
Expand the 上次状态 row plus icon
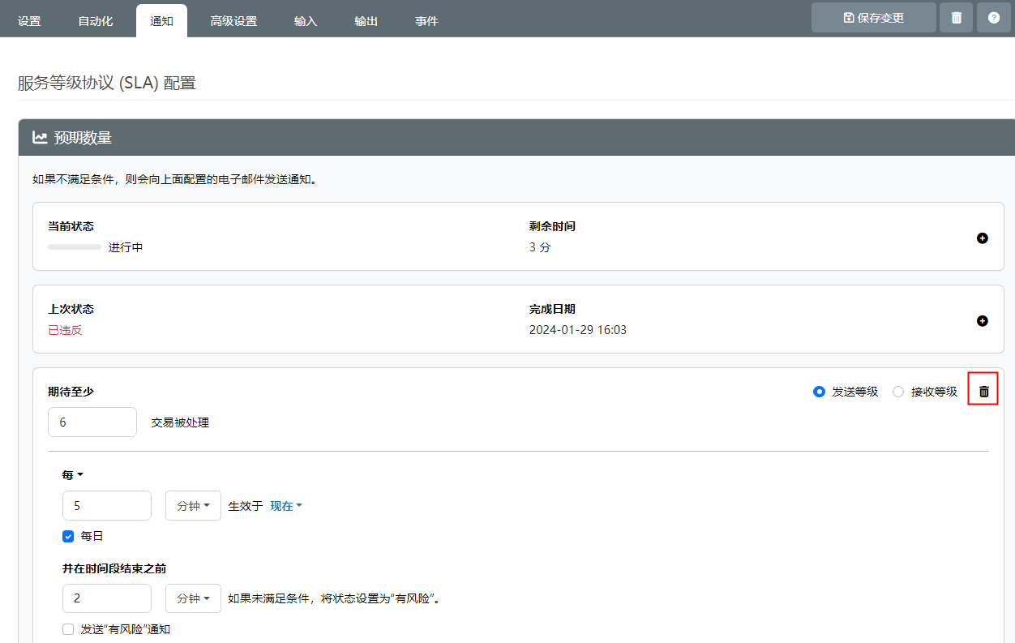click(982, 321)
